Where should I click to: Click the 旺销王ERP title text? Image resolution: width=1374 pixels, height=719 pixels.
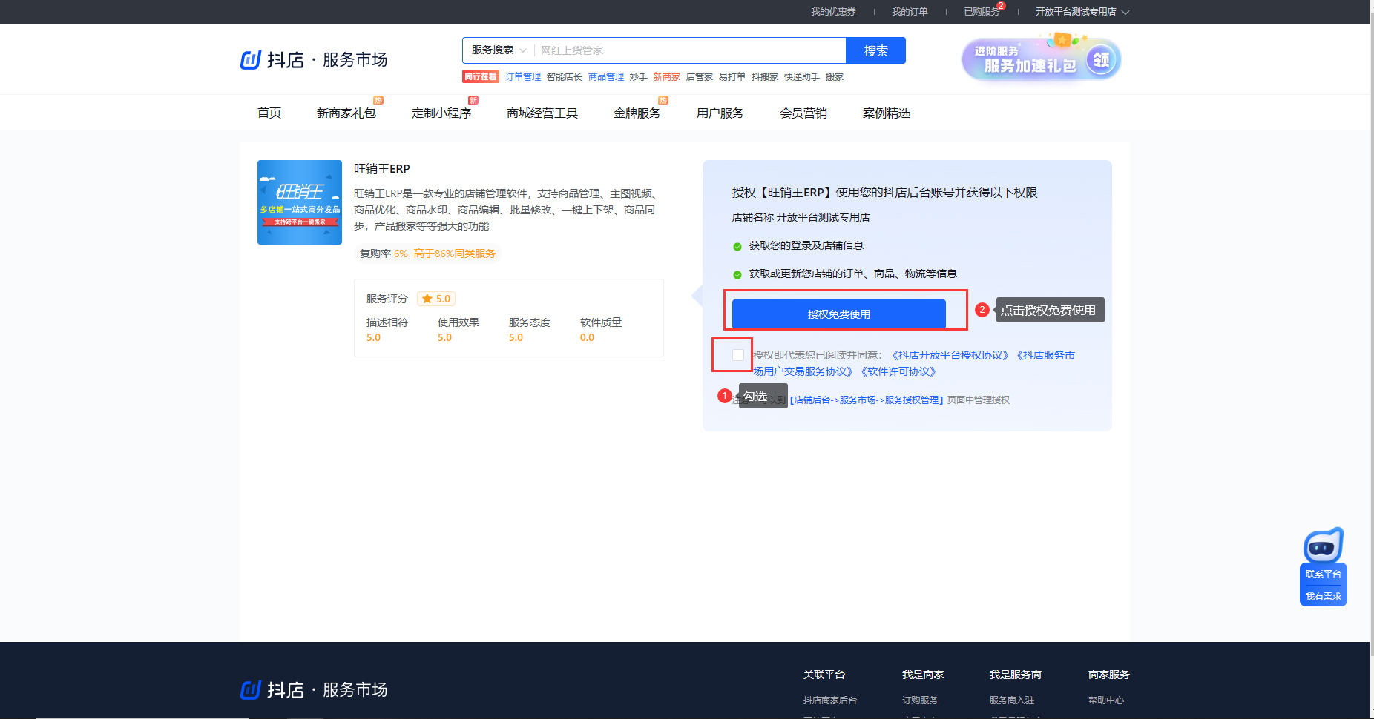(382, 169)
